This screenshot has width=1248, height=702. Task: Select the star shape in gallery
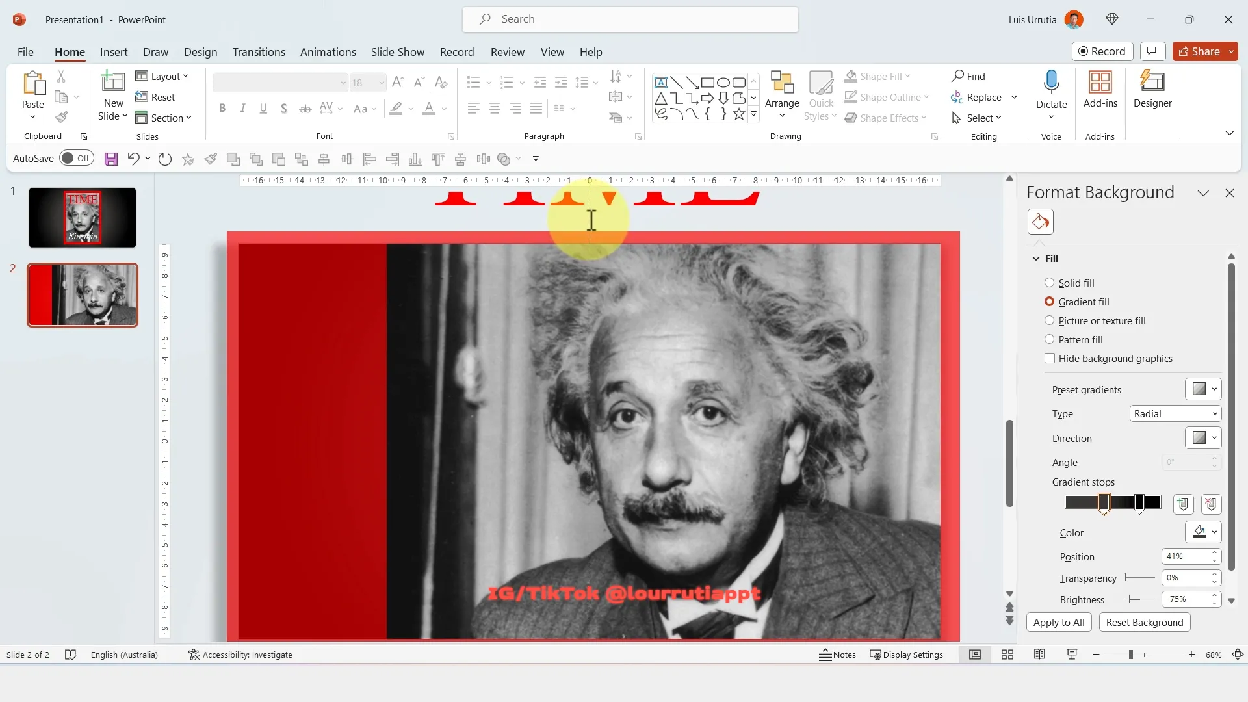739,114
